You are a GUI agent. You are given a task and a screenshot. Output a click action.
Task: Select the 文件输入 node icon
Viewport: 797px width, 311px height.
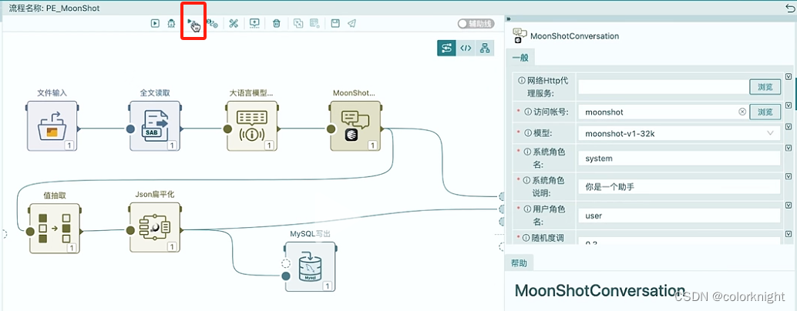52,125
